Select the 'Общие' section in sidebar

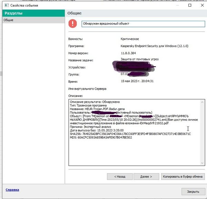[33, 20]
